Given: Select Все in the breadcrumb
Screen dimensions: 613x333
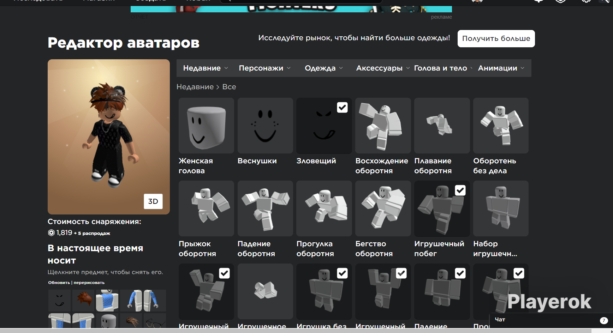Looking at the screenshot, I should 229,87.
